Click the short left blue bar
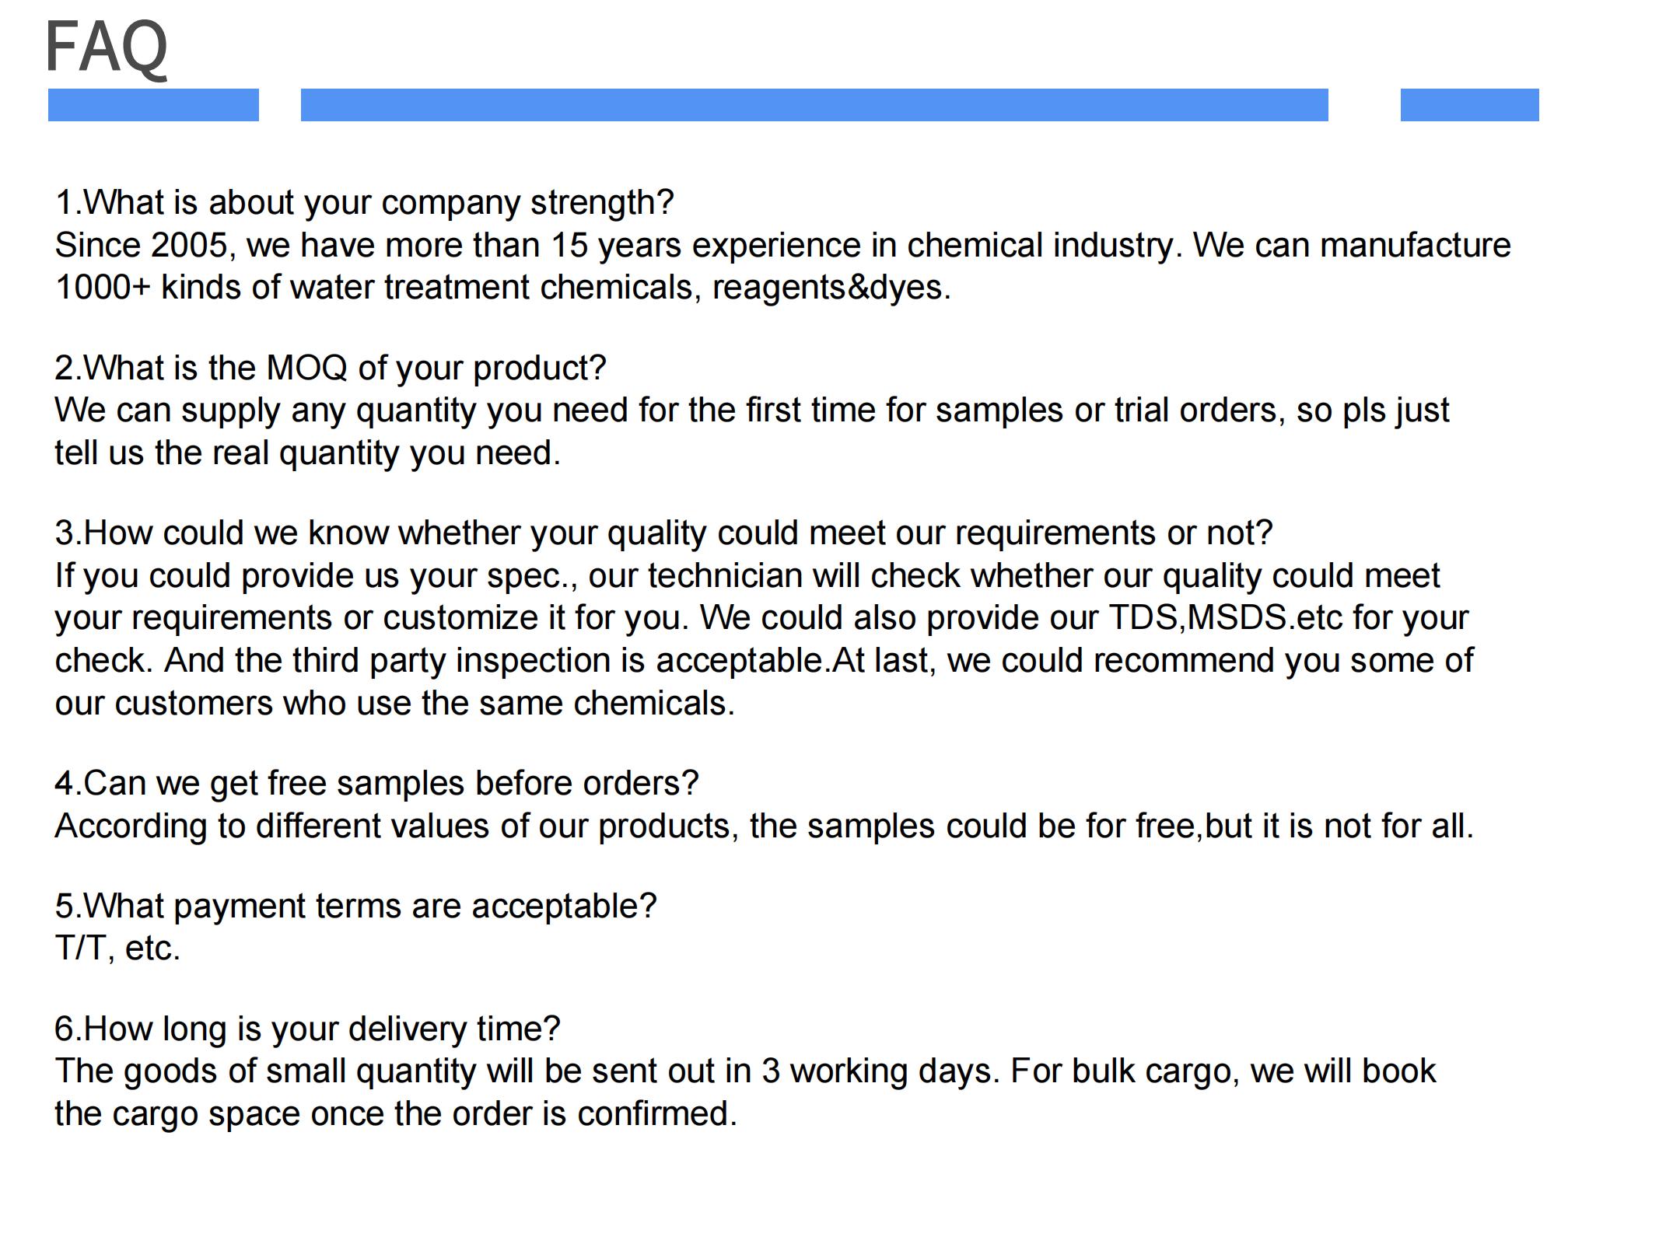 pos(153,105)
